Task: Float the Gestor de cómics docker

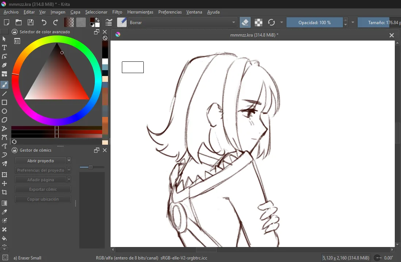Action: (97, 150)
